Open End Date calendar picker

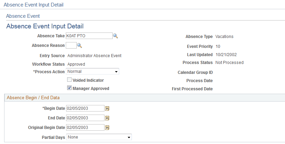[x=107, y=118]
